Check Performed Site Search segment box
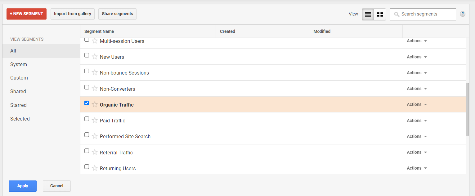 tap(87, 135)
